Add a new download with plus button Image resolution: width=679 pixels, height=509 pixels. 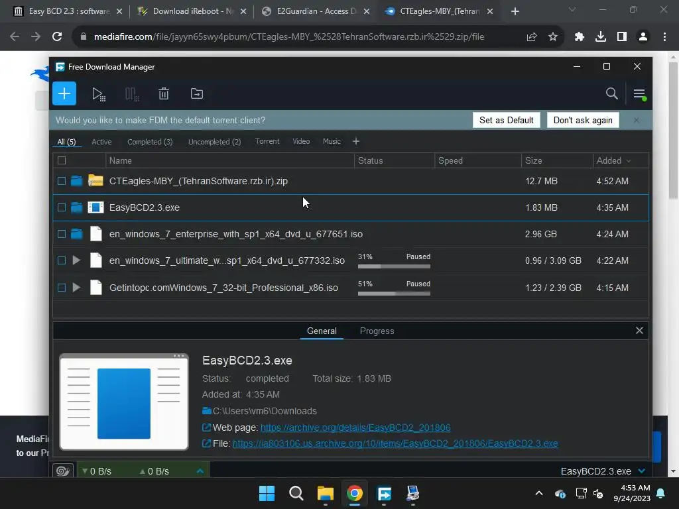[x=64, y=93]
